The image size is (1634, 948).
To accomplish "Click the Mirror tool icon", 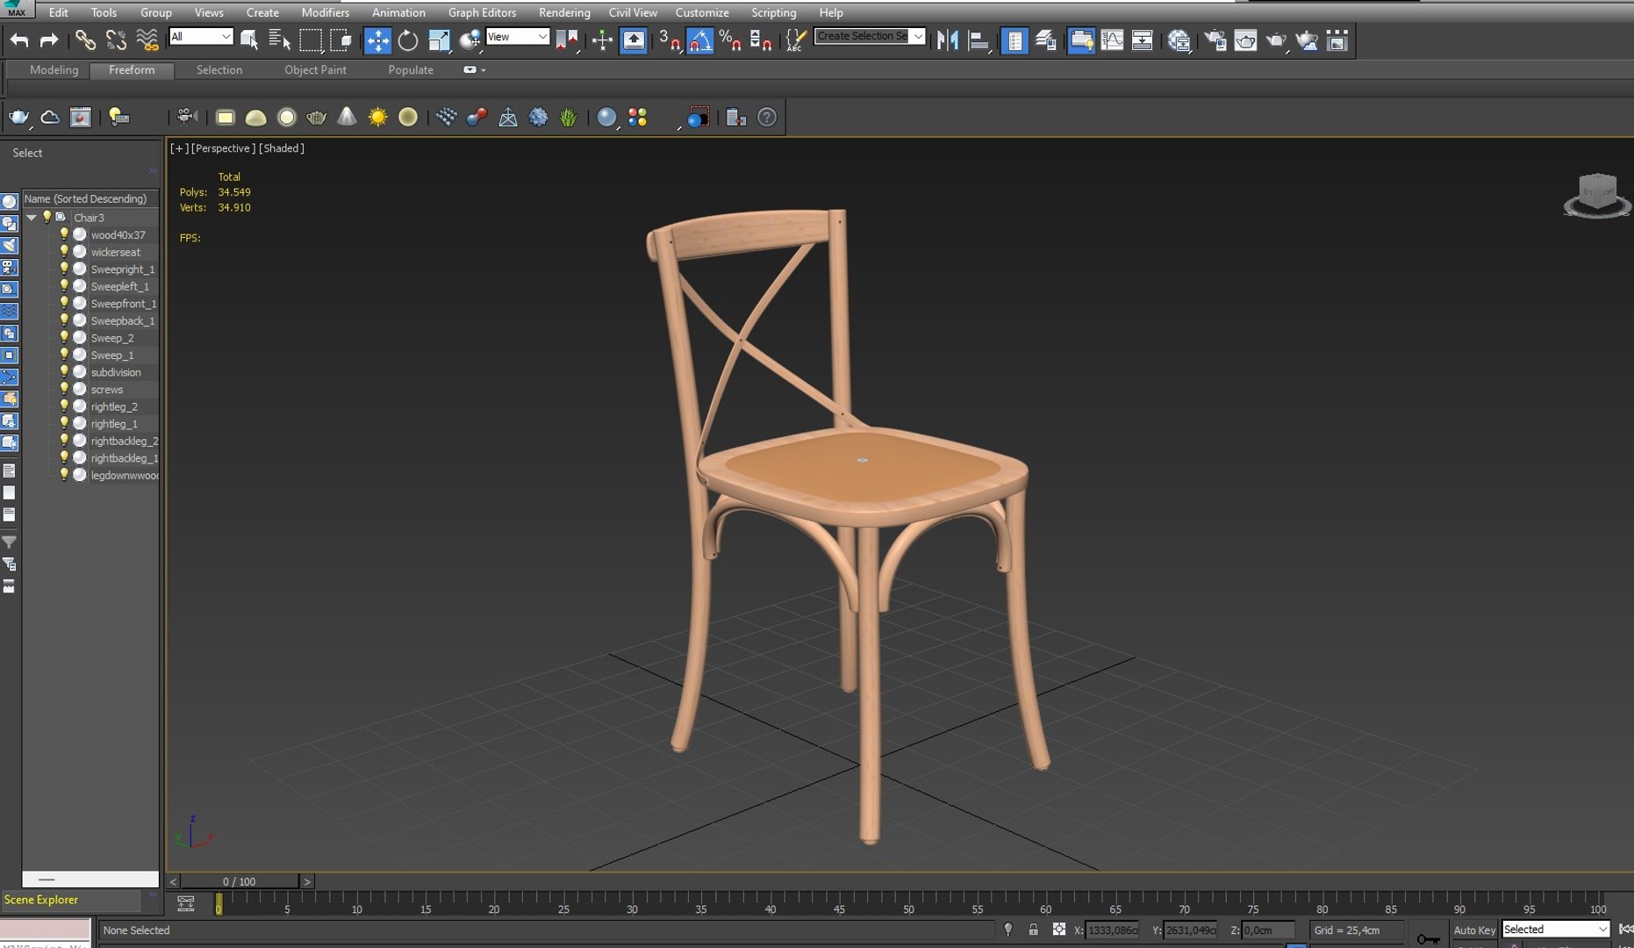I will 948,40.
